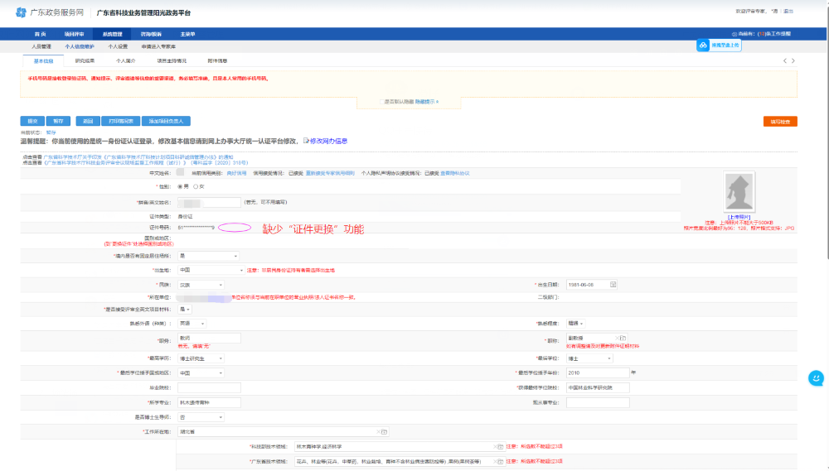The image size is (829, 471).
Task: Click the profile photo placeholder thumbnail
Action: tap(737, 191)
